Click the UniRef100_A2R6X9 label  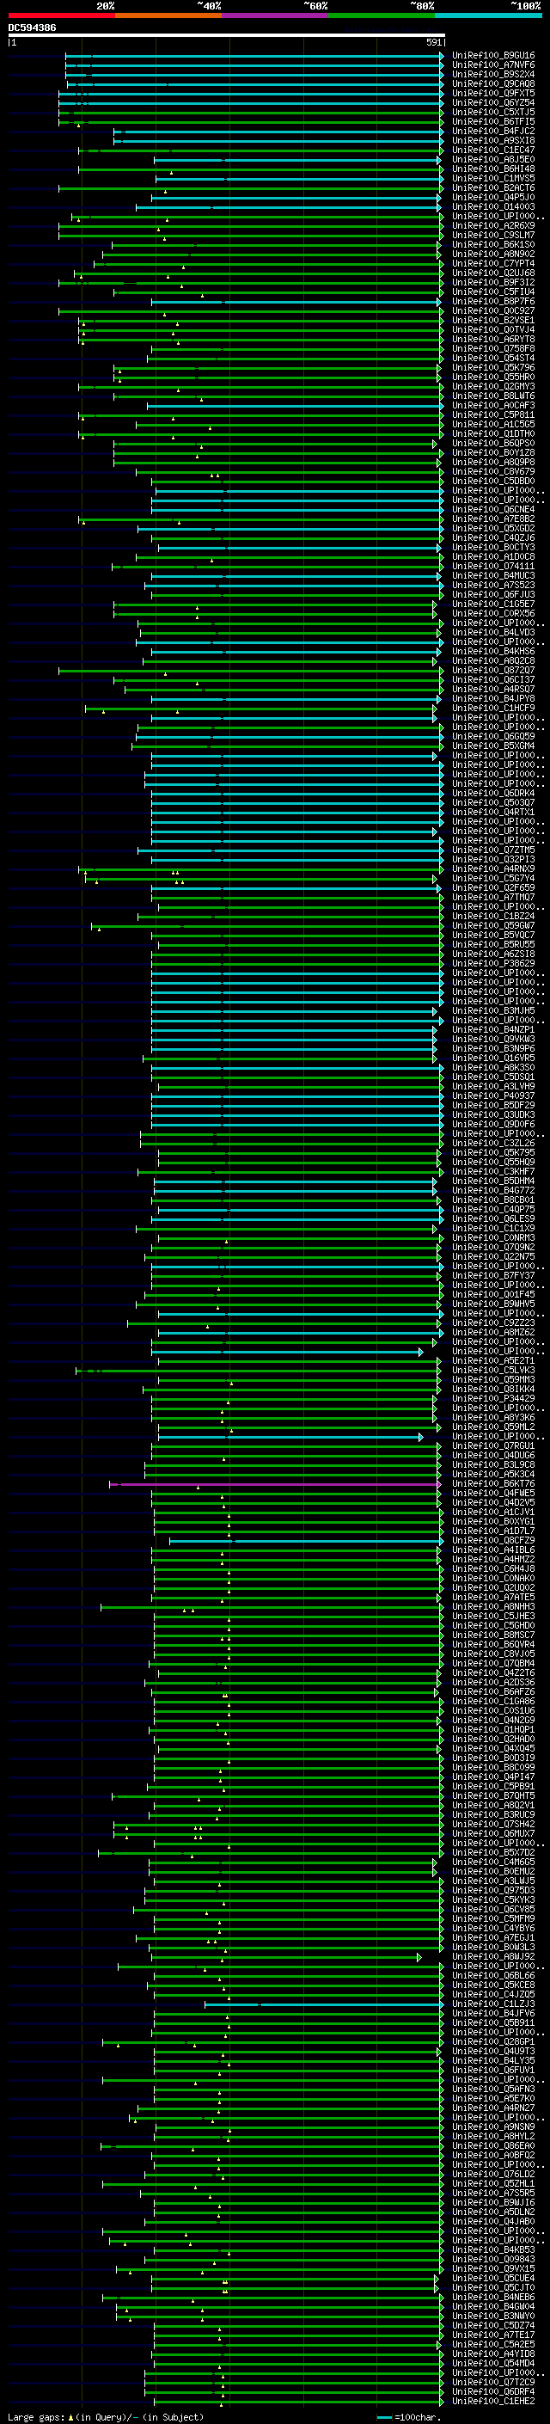pyautogui.click(x=492, y=226)
